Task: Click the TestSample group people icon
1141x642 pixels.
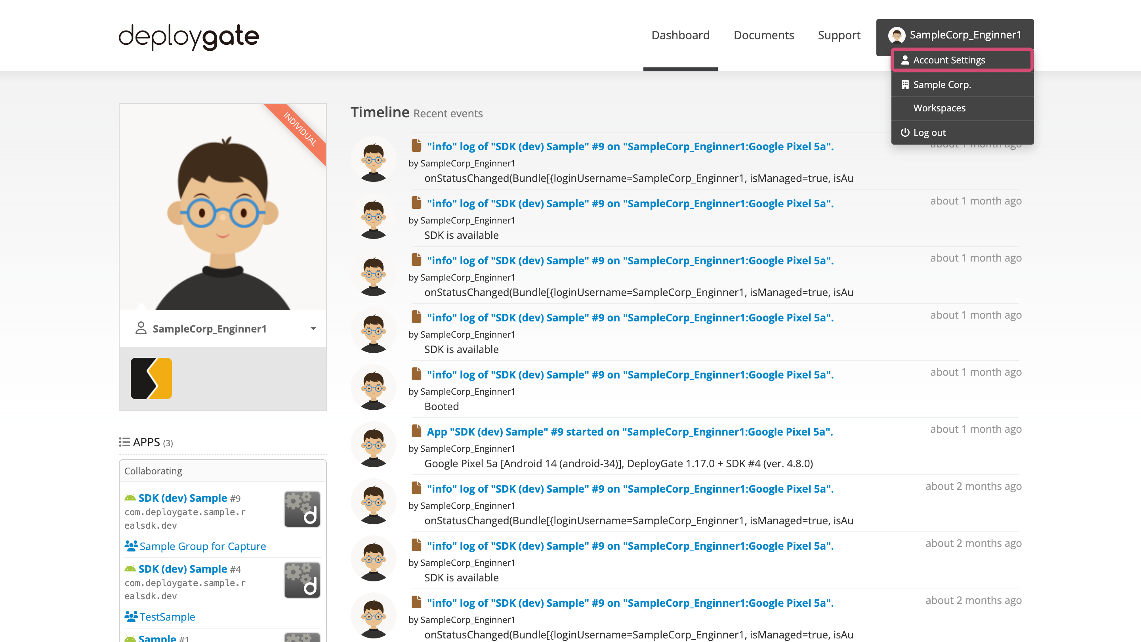Action: (x=131, y=616)
